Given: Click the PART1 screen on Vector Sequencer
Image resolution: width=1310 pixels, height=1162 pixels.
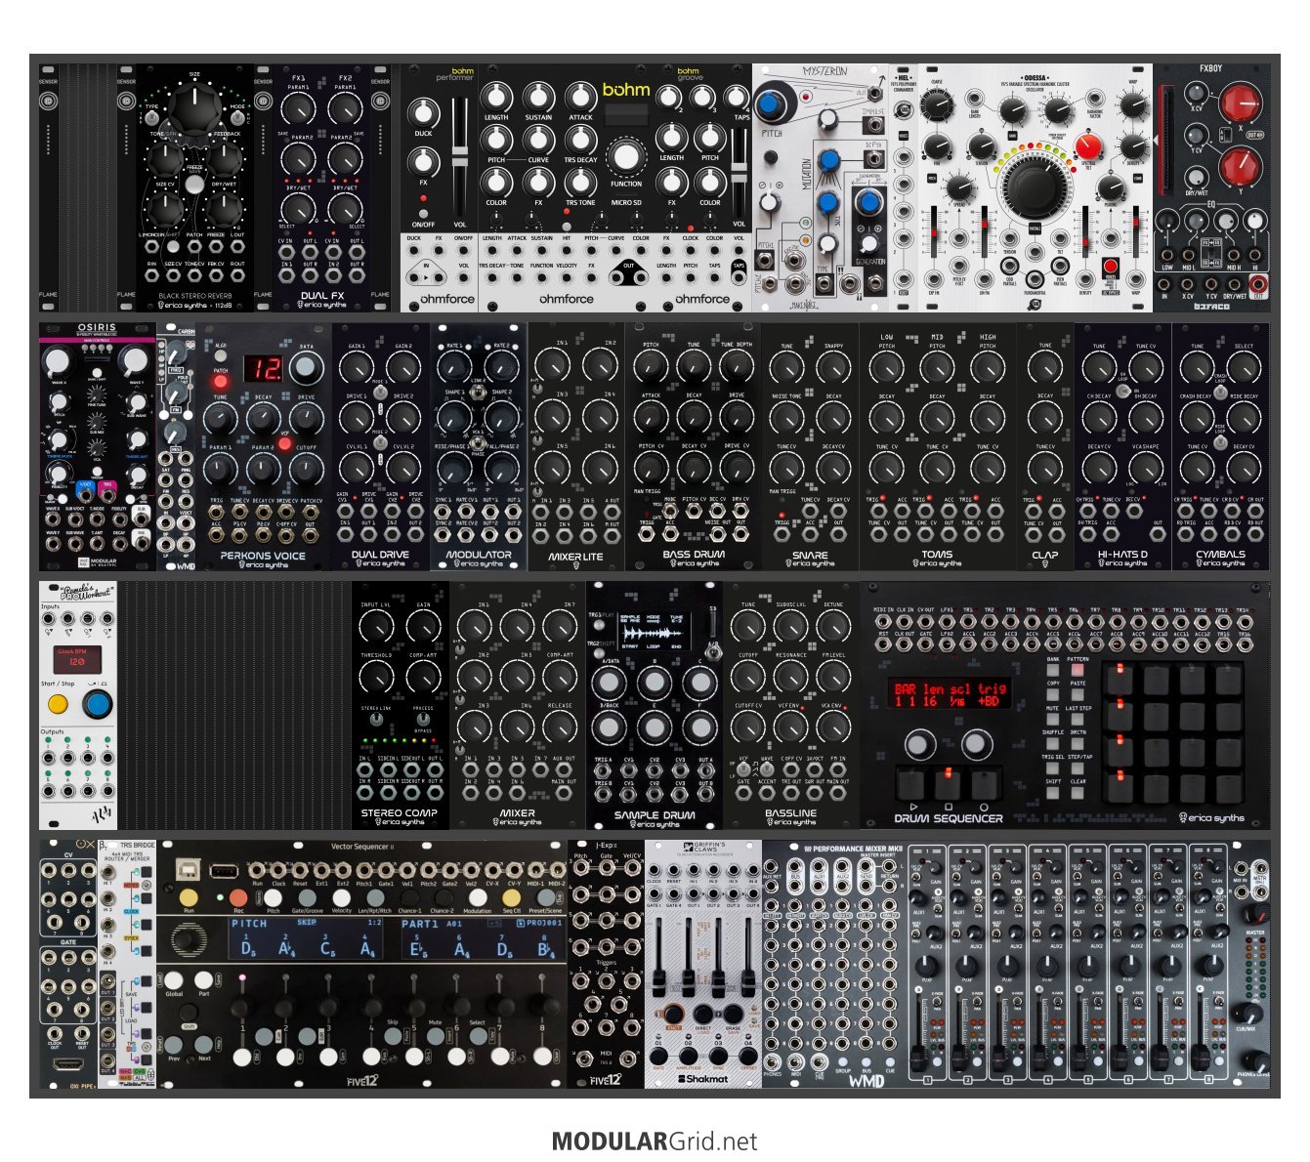Looking at the screenshot, I should [x=481, y=937].
